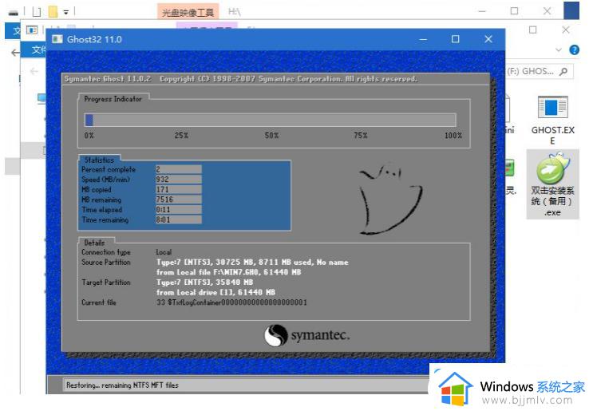Viewport: 589px width, 411px height.
Task: Click the back arrow in Explorer window
Action: point(34,71)
